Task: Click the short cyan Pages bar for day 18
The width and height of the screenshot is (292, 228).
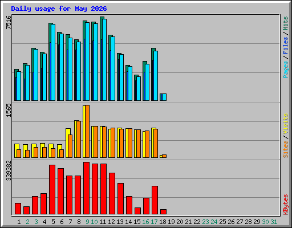Action: pyautogui.click(x=164, y=97)
